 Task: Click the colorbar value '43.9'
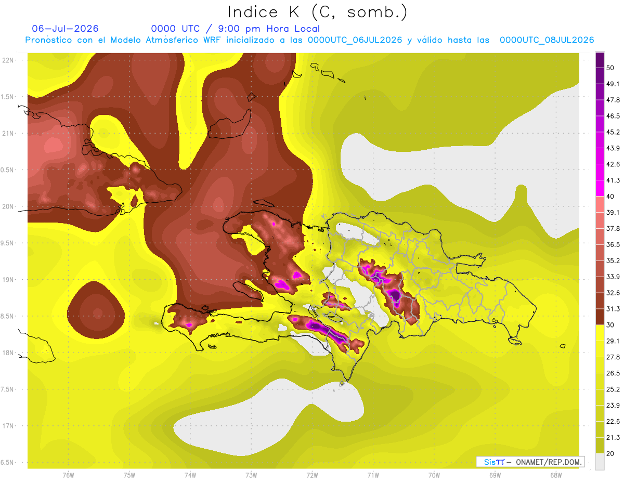tap(613, 148)
